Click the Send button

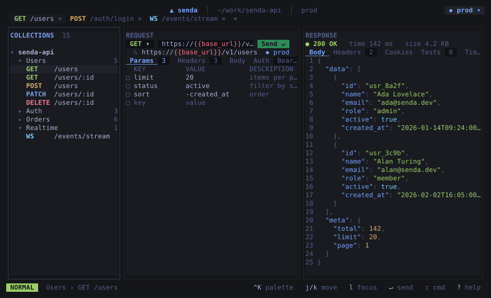pos(273,44)
